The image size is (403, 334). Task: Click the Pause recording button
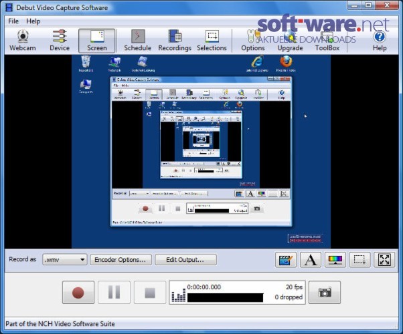pos(114,293)
